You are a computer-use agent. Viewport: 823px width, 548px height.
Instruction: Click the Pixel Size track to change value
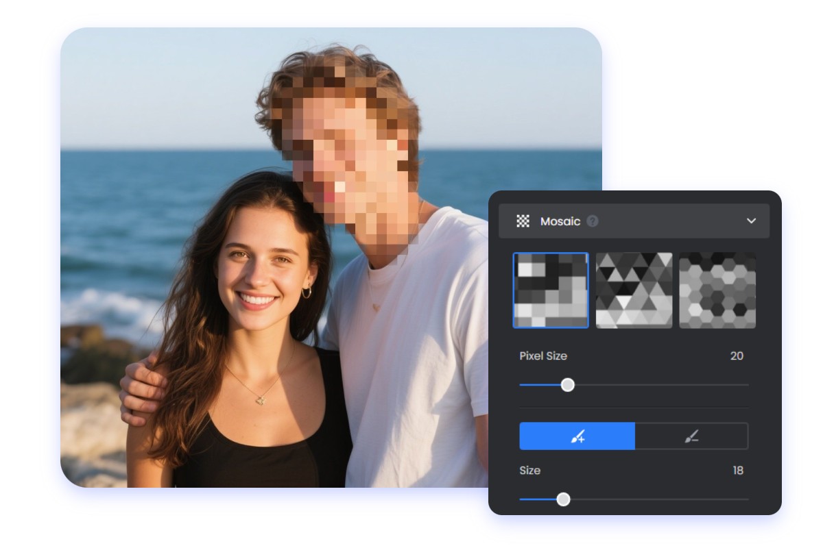point(652,386)
